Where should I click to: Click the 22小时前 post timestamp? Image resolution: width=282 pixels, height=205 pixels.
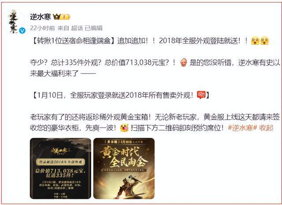(x=42, y=28)
